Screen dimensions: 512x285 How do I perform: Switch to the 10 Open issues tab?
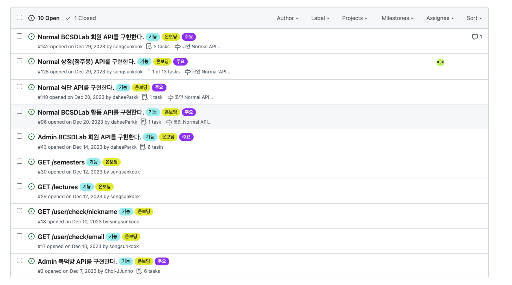44,18
